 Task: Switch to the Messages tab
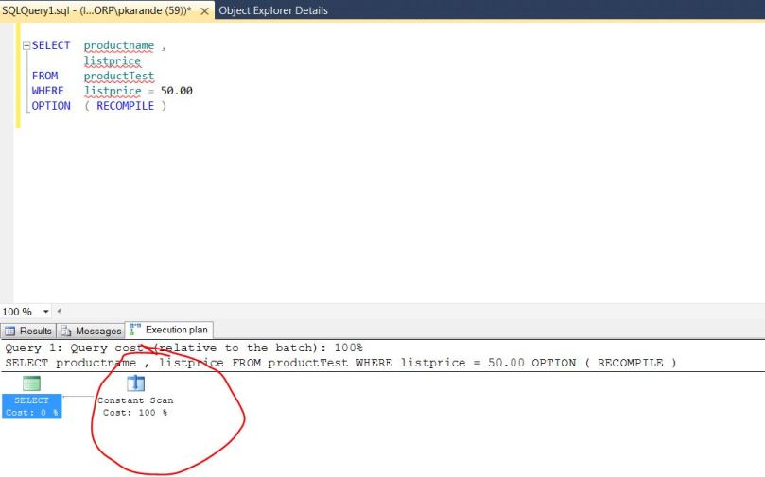tap(91, 331)
